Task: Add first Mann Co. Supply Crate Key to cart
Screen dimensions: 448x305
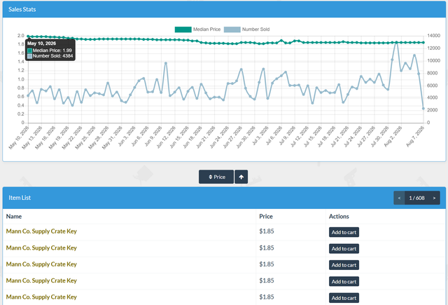Action: pos(344,232)
